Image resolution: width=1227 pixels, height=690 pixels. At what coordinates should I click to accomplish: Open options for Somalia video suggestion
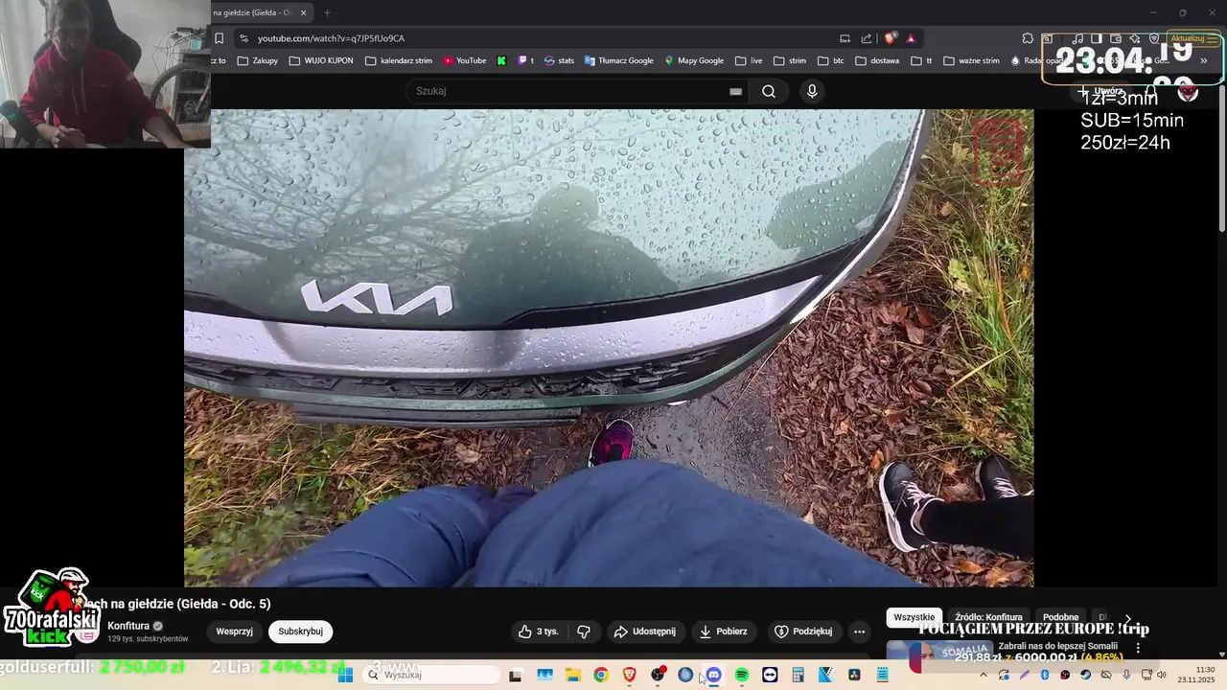(1138, 648)
